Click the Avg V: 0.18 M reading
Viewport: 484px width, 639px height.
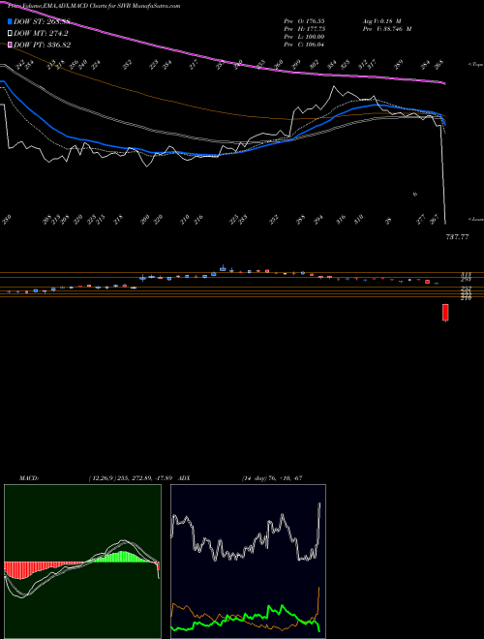[x=382, y=21]
